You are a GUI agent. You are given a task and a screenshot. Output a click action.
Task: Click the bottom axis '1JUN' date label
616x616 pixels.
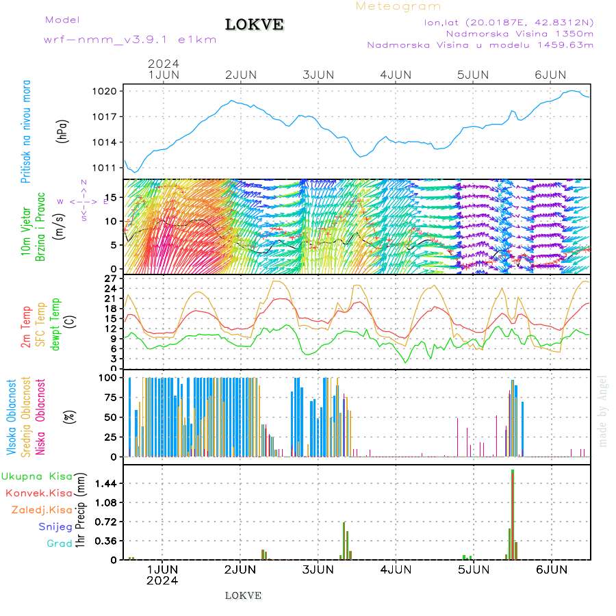[163, 569]
